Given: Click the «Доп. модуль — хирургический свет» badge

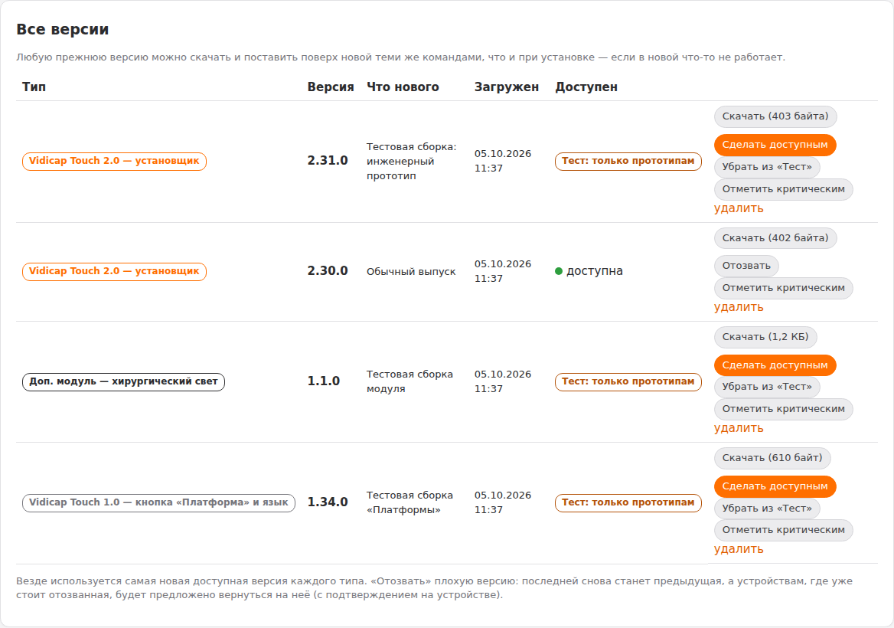Looking at the screenshot, I should (123, 381).
